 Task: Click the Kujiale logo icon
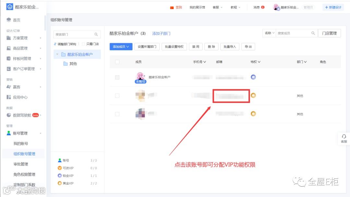point(10,7)
